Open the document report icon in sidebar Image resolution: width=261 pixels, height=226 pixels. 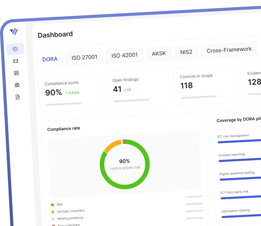coord(17,97)
